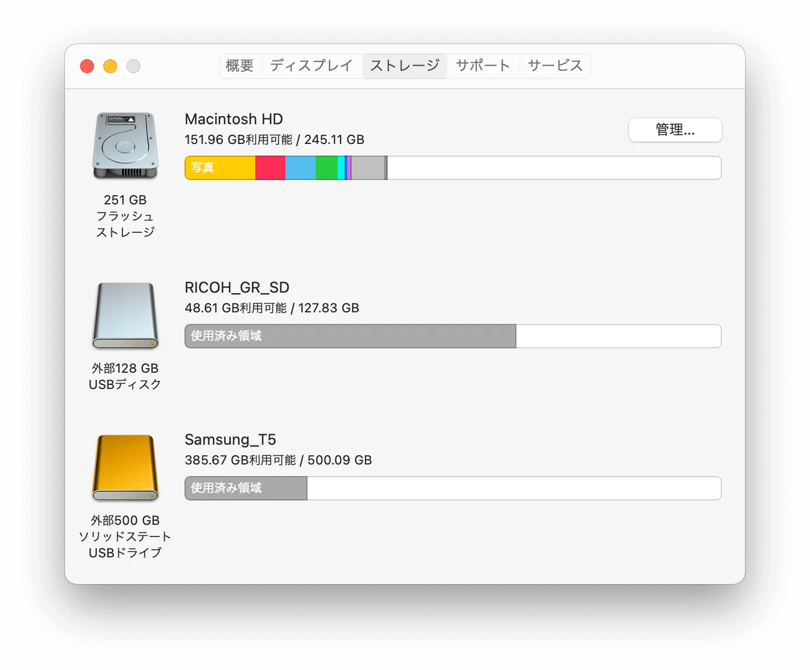Click the Macintosh HD volume name
Viewport: 810px width, 670px height.
click(234, 119)
